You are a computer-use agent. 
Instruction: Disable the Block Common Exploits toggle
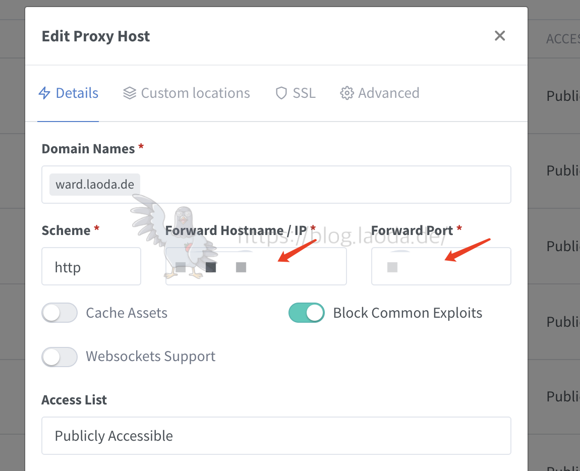(x=307, y=313)
